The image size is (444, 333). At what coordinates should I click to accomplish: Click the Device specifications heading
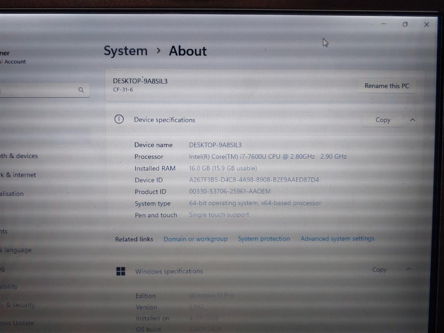(165, 120)
